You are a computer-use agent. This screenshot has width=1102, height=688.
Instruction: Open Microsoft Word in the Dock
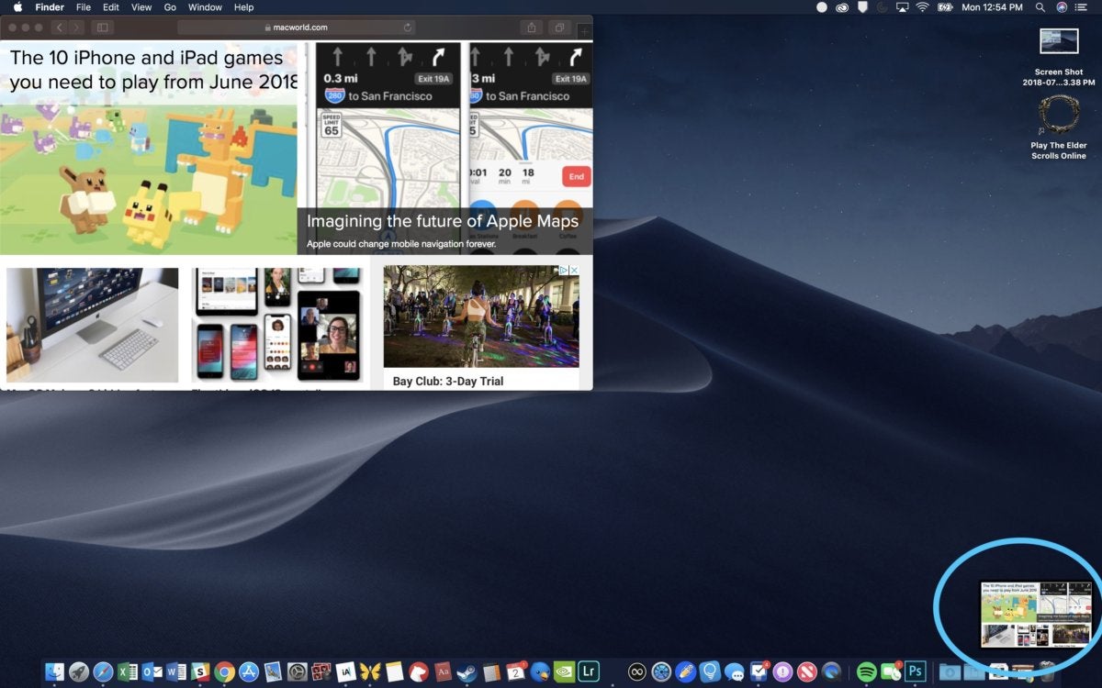(176, 672)
